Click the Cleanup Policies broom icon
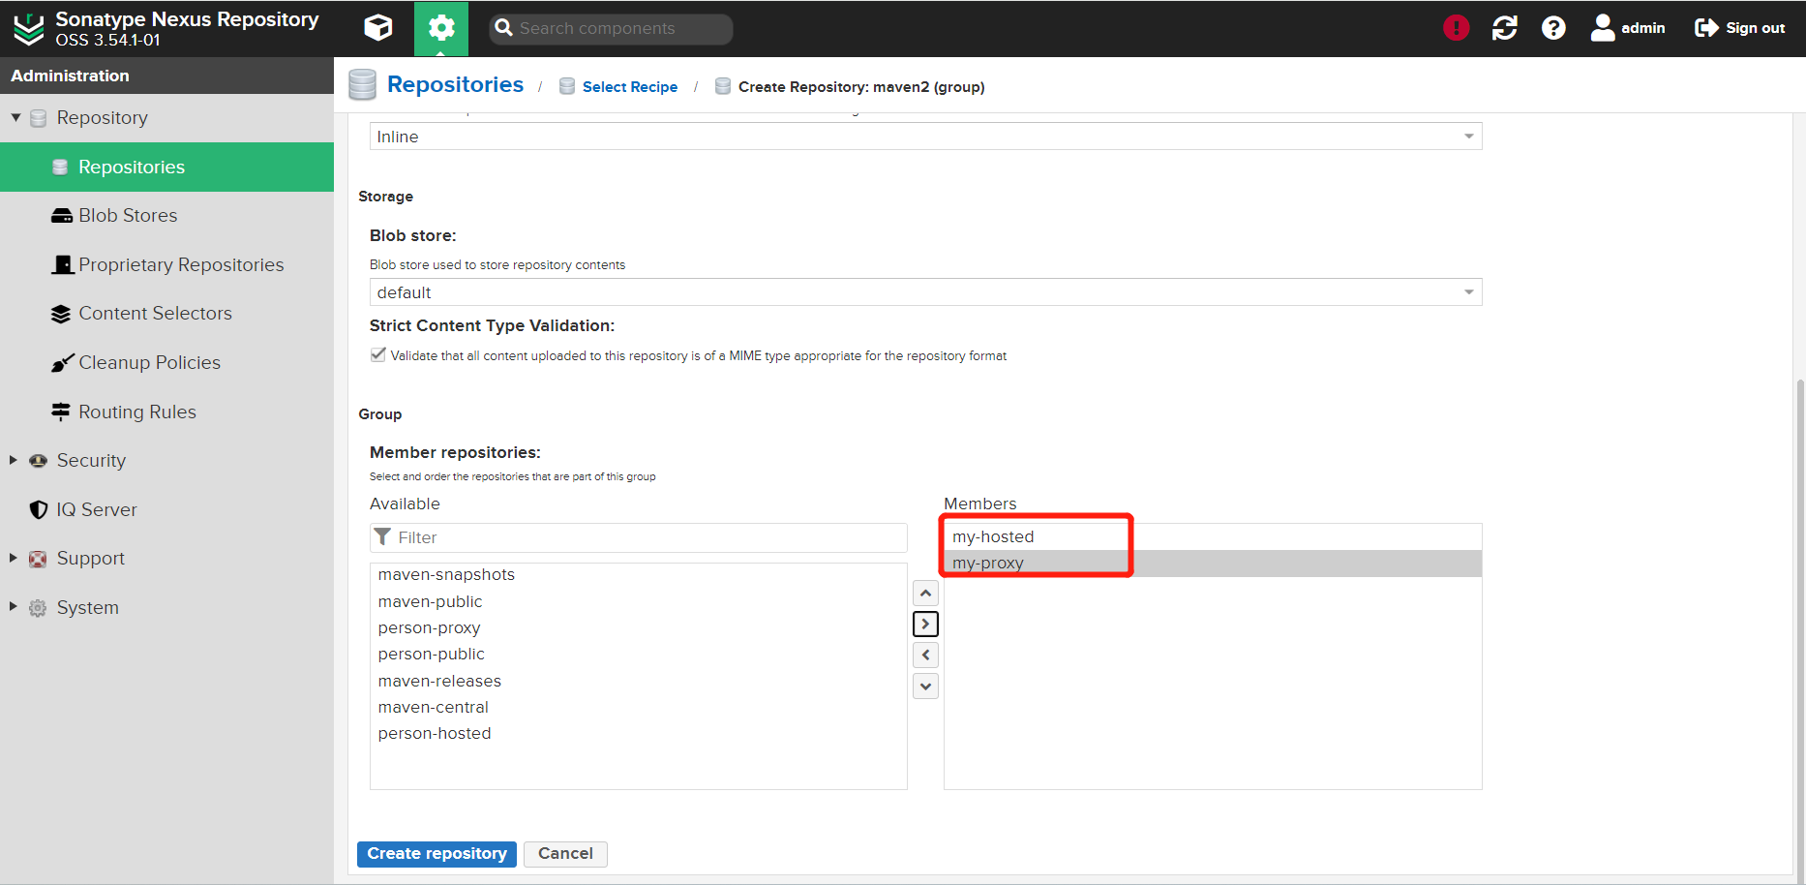Image resolution: width=1806 pixels, height=885 pixels. coord(63,362)
